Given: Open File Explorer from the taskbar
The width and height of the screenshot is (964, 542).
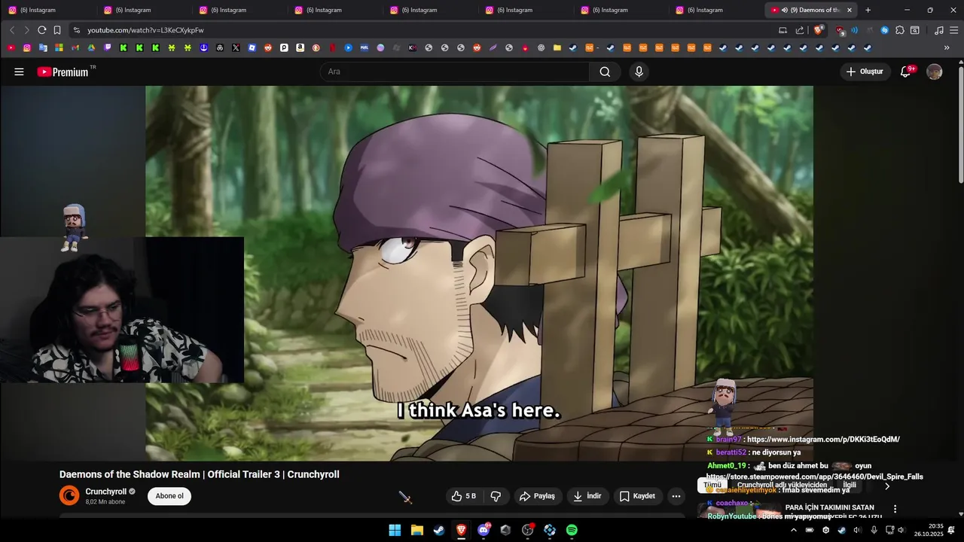Looking at the screenshot, I should 416,530.
